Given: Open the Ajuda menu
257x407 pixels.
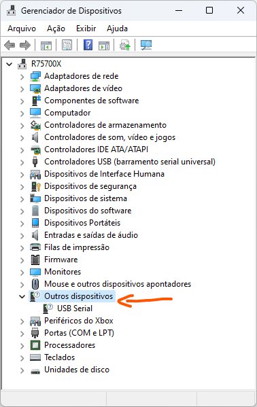Looking at the screenshot, I should 117,29.
